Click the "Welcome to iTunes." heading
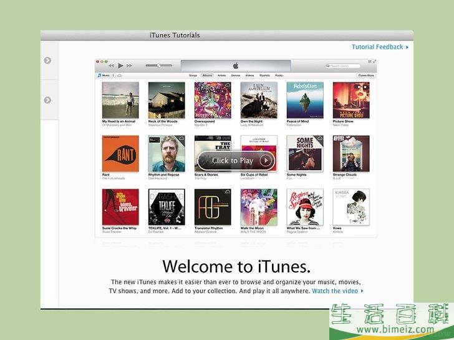The width and height of the screenshot is (454, 340). (x=236, y=267)
